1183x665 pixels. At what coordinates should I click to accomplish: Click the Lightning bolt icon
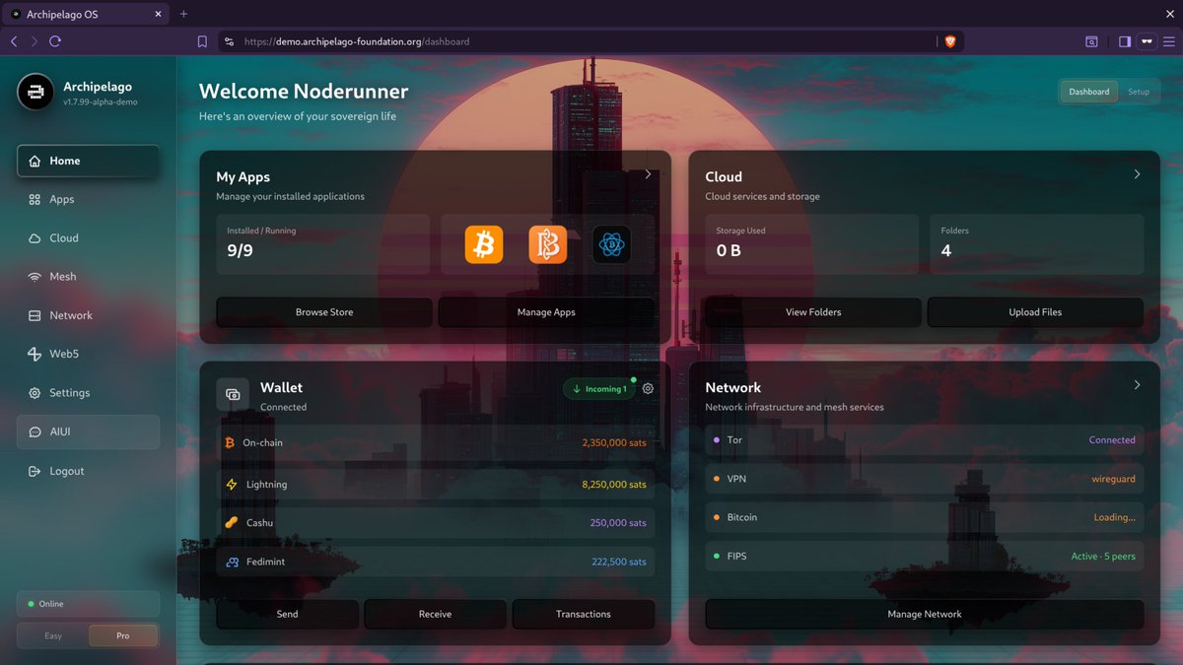click(232, 485)
